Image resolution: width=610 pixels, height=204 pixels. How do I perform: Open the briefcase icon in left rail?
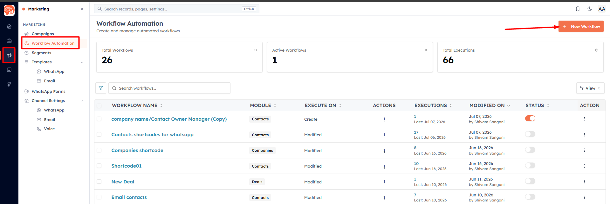[9, 41]
